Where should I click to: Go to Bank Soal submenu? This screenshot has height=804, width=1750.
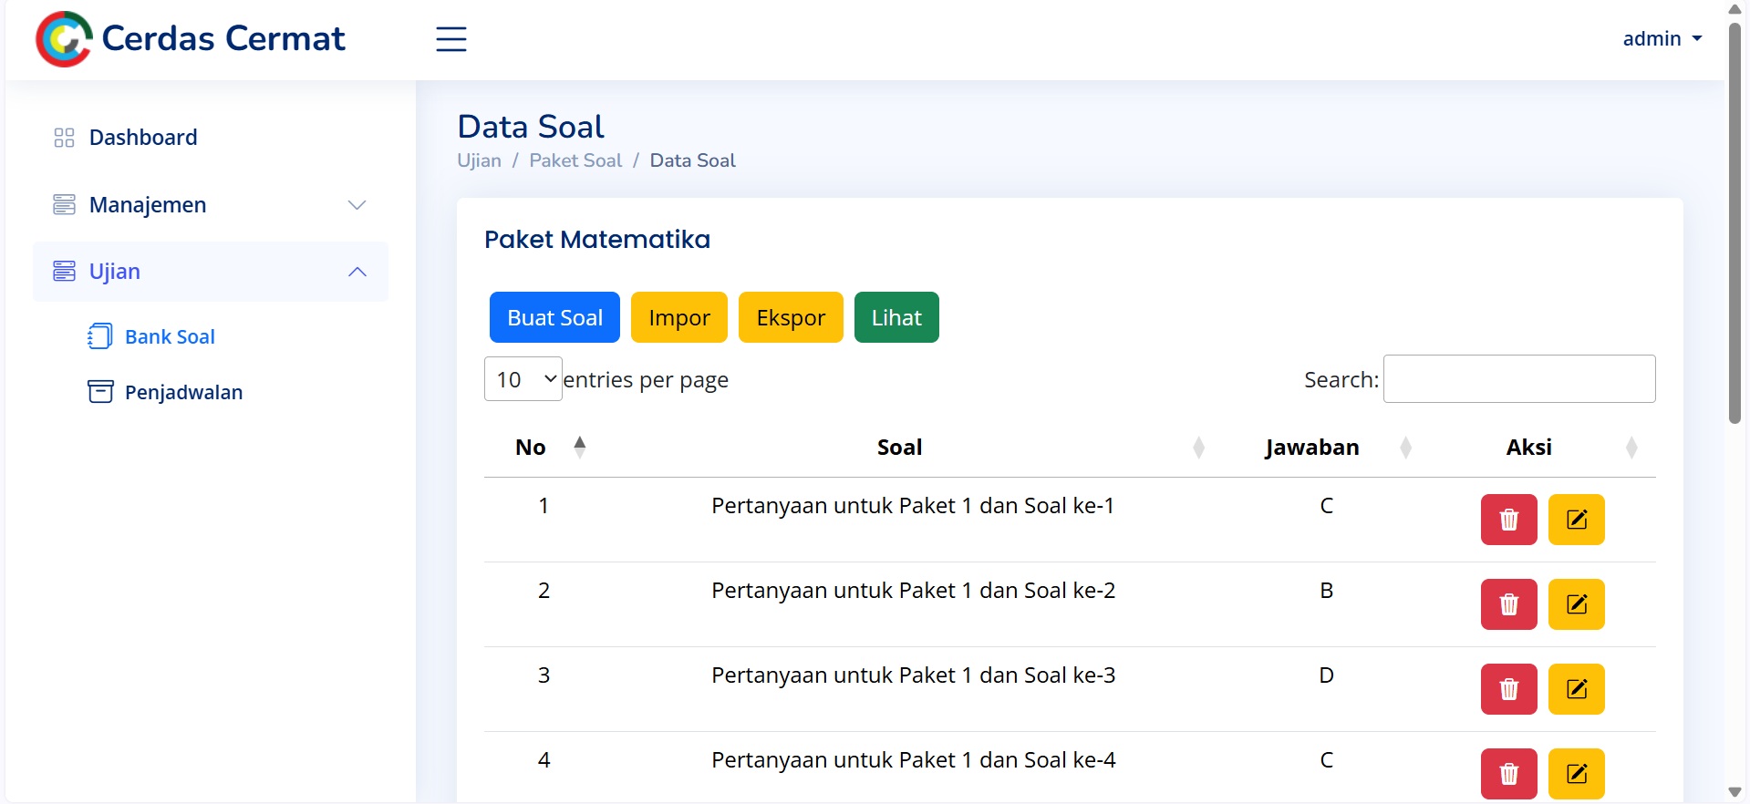pos(170,336)
